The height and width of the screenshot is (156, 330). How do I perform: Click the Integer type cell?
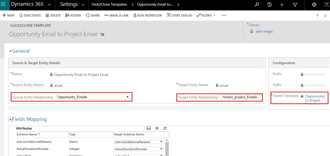(x=74, y=149)
